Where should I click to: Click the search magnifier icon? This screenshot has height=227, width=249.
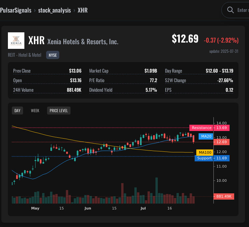[x=230, y=10]
